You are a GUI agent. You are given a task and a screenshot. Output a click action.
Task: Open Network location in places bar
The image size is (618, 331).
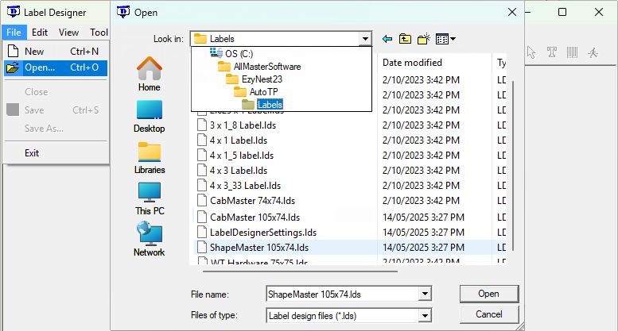pyautogui.click(x=149, y=239)
